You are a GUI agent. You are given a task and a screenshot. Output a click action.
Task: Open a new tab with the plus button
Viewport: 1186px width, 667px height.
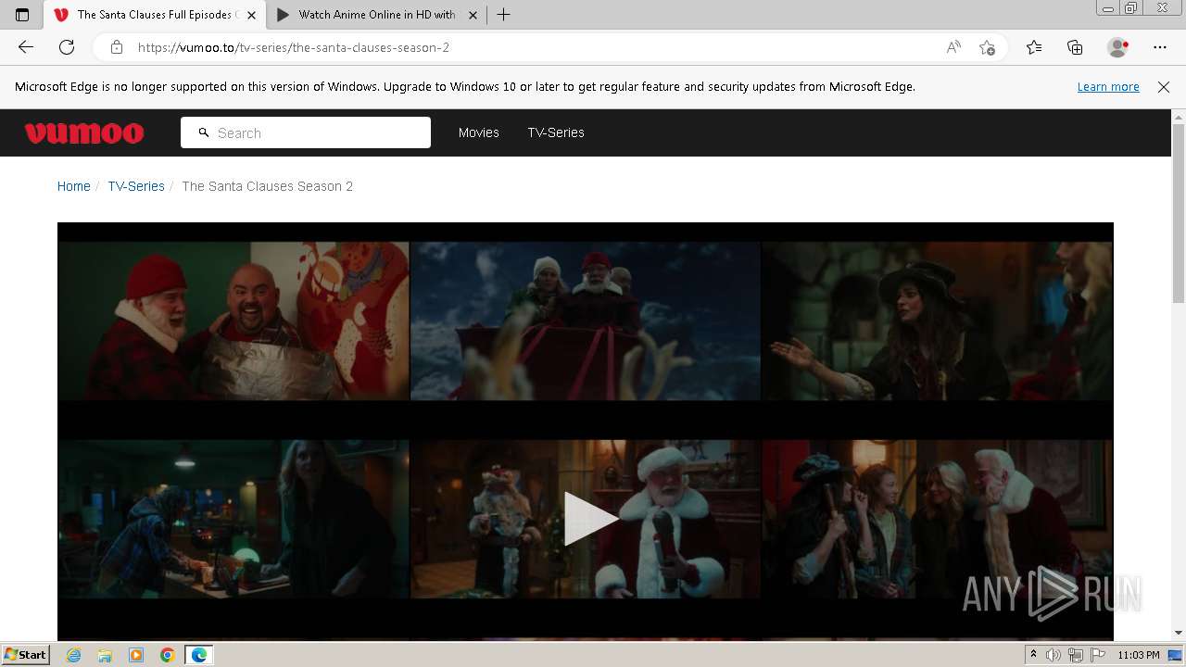503,15
